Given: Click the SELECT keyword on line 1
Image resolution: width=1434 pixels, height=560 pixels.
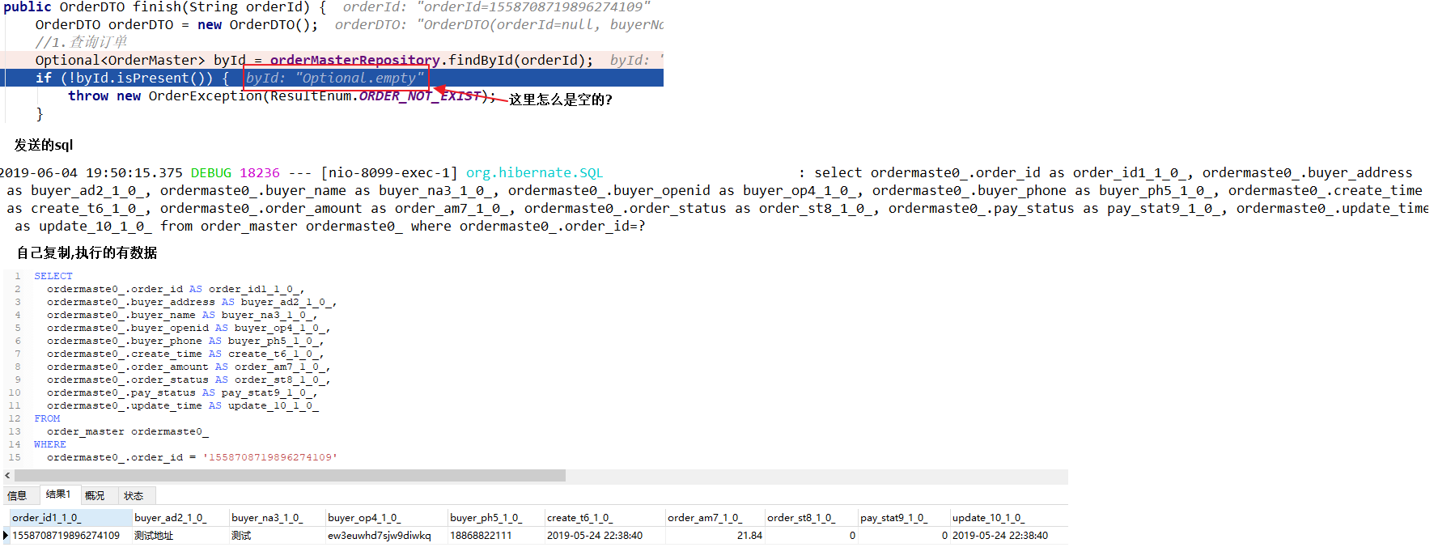Looking at the screenshot, I should (53, 276).
